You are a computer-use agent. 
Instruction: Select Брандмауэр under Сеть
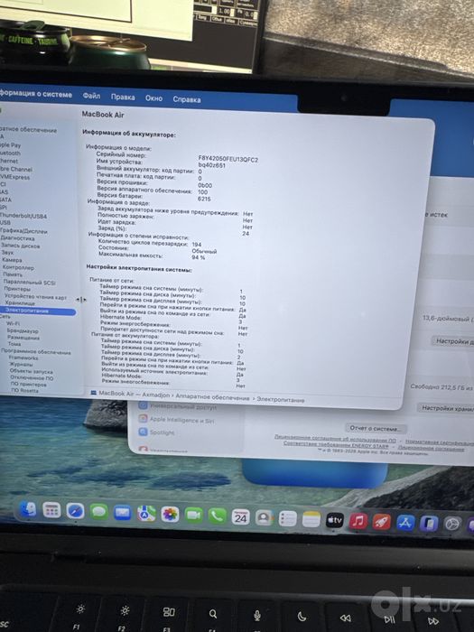[x=23, y=331]
